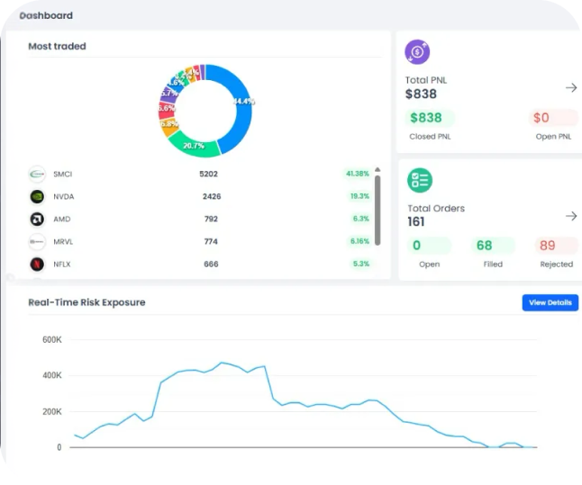Click the MRVL stock logo icon

click(37, 241)
